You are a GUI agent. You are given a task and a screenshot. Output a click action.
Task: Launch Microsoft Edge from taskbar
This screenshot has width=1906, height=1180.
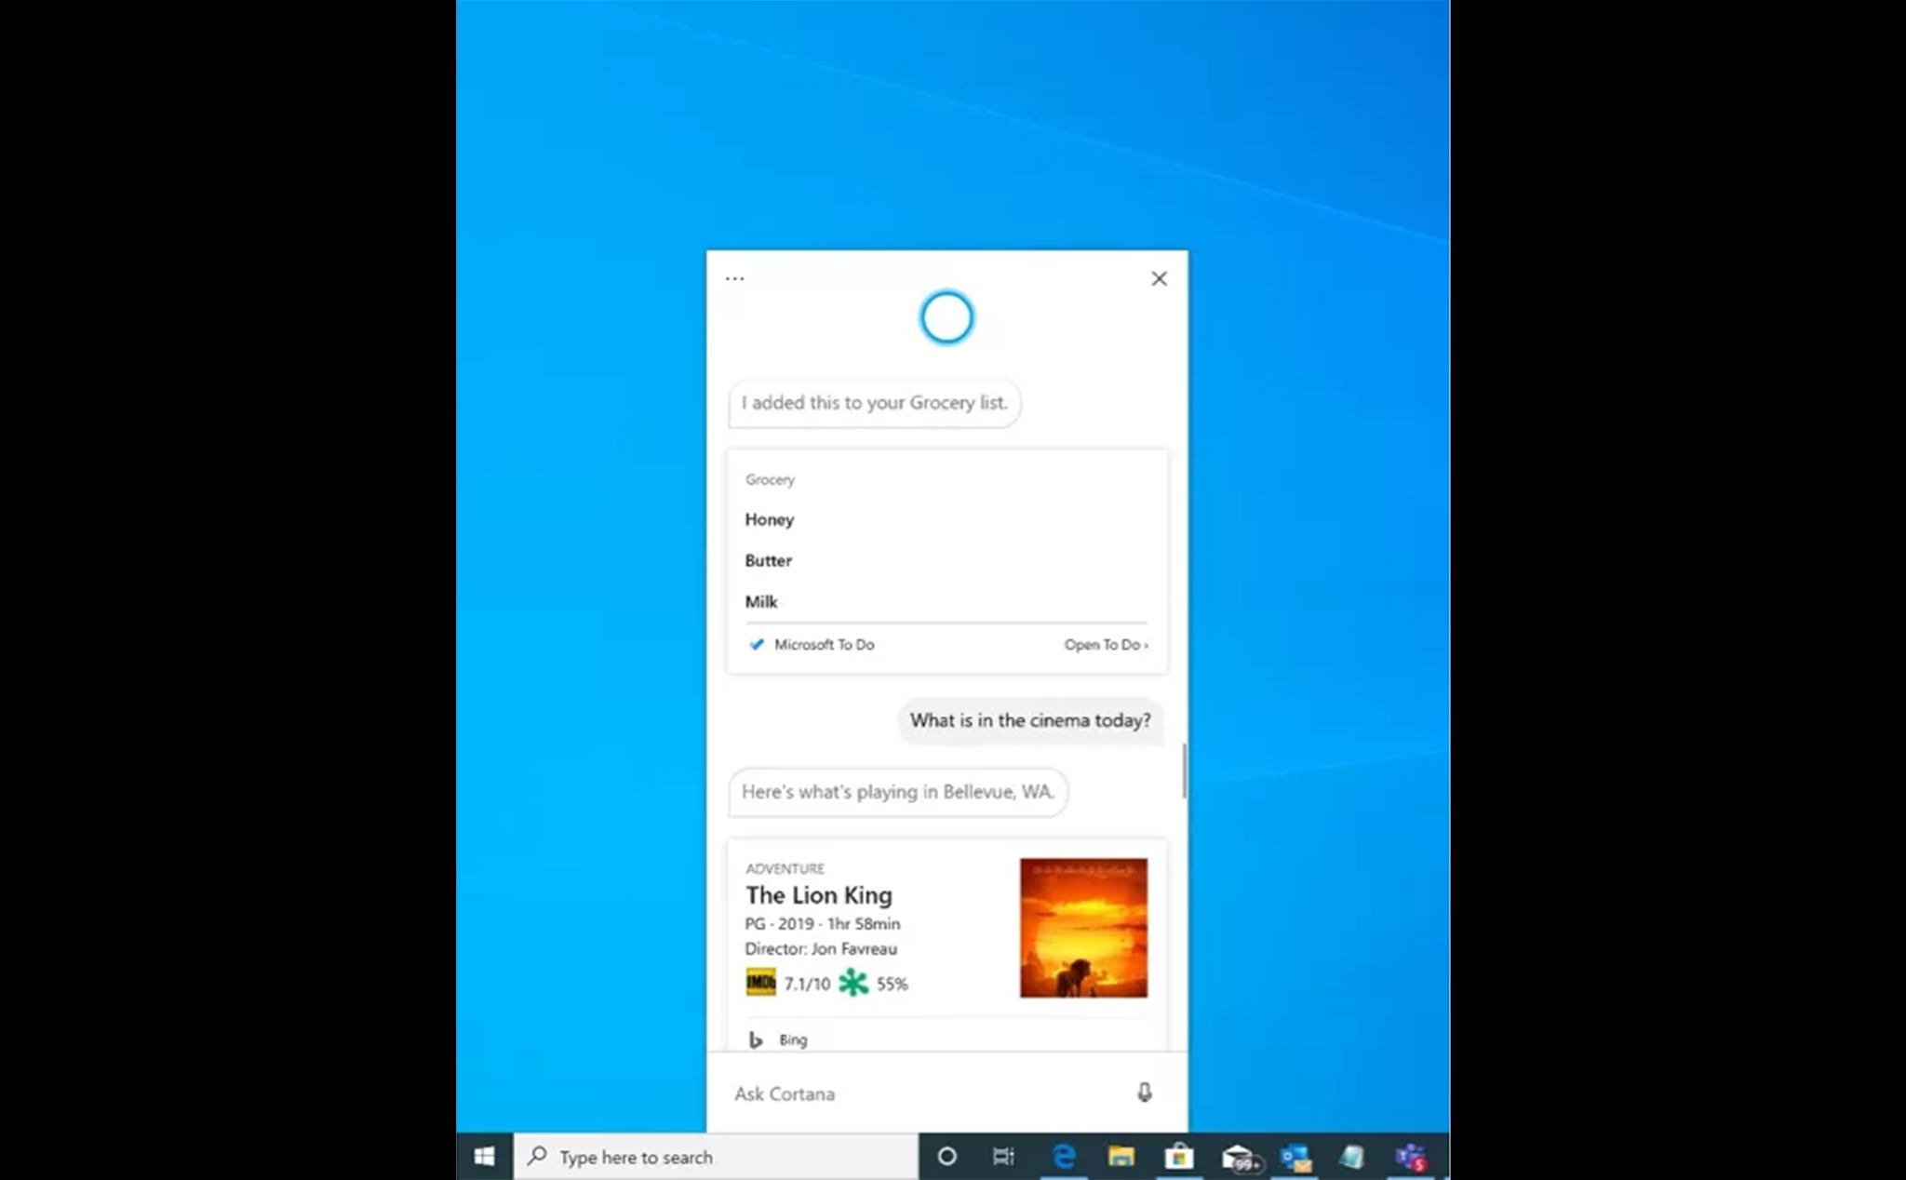coord(1063,1157)
